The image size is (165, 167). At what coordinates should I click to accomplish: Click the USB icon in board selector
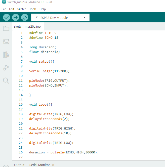(x=36, y=17)
